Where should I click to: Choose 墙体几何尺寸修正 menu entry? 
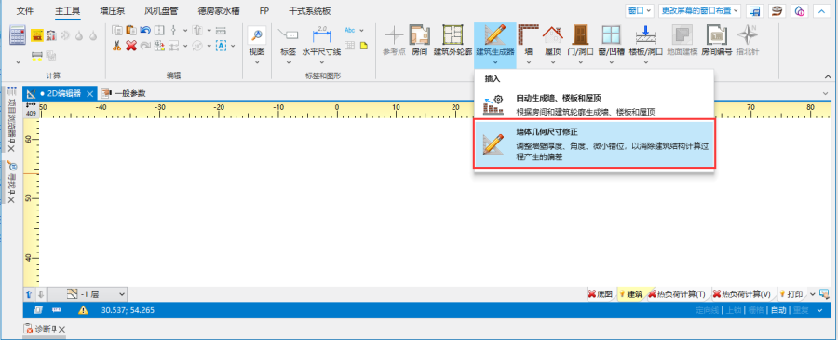[x=594, y=144]
